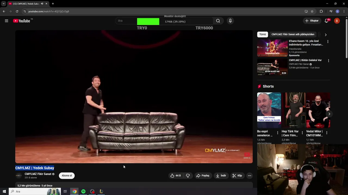Open more actions for the video
The image size is (348, 195).
click(x=249, y=175)
